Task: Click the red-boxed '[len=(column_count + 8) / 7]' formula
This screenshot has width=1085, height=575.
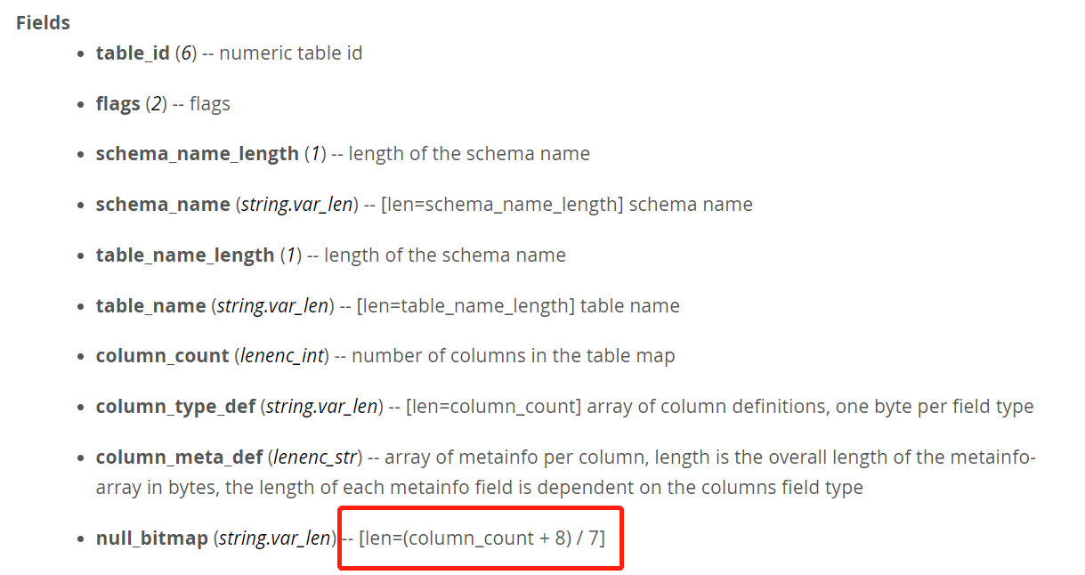Action: pos(482,538)
